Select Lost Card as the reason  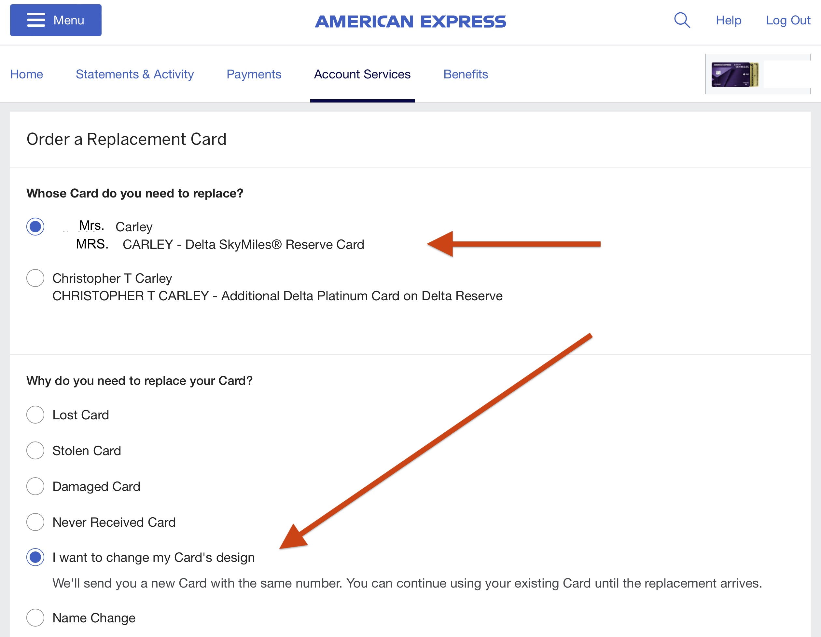click(x=35, y=415)
